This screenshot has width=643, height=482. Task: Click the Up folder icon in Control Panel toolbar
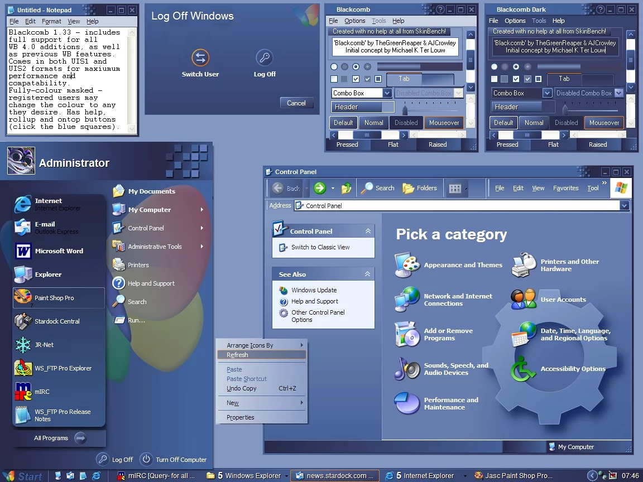click(347, 188)
